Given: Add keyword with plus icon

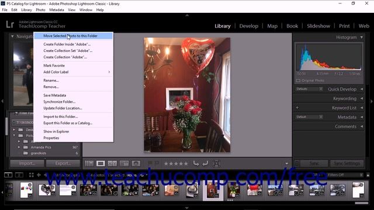Looking at the screenshot, I should (x=297, y=107).
